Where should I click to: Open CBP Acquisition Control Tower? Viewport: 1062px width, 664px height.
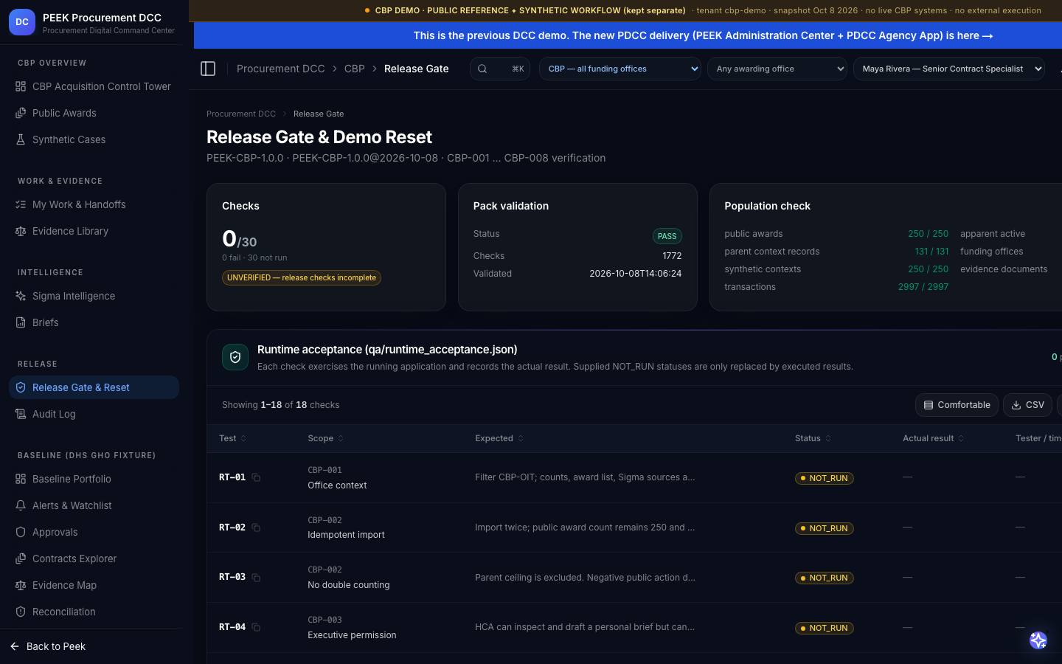[94, 86]
